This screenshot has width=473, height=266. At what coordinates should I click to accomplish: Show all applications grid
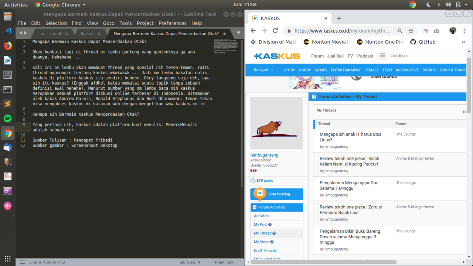[x=8, y=259]
